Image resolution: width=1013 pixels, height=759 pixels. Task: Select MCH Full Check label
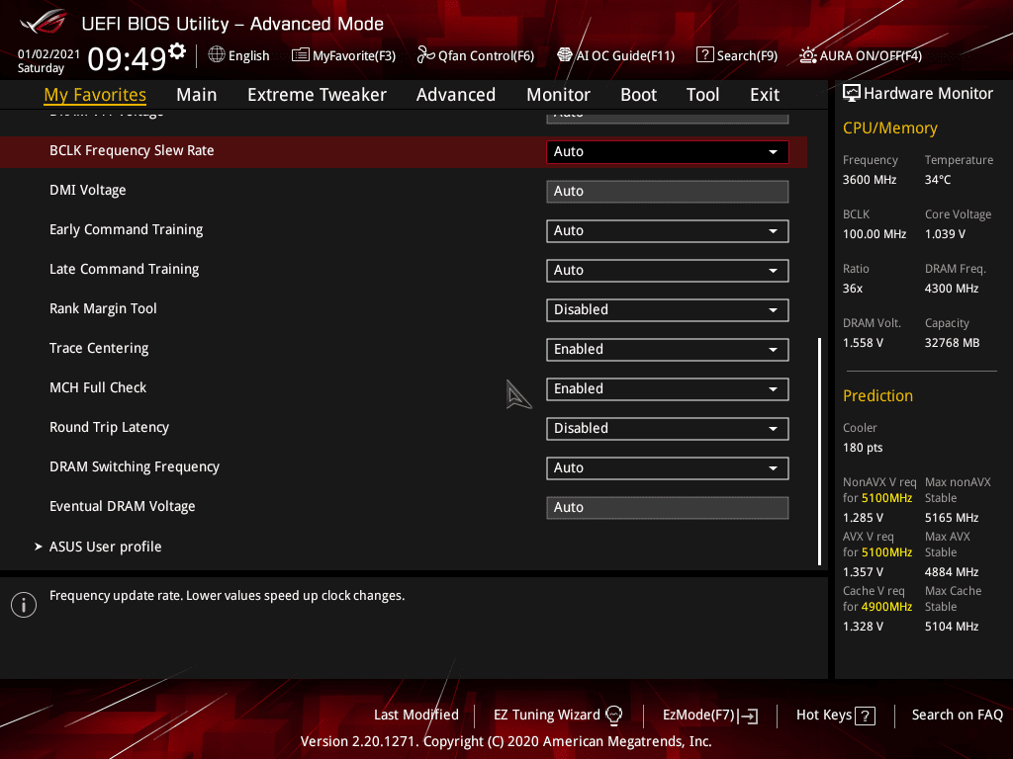(98, 387)
